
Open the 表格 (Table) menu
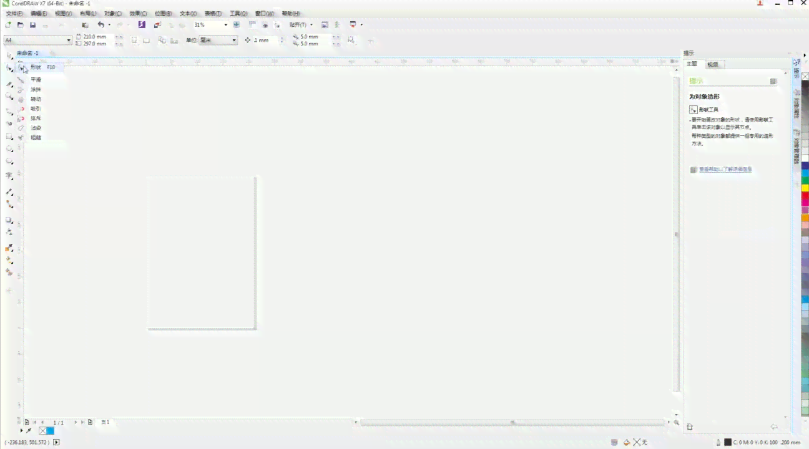tap(213, 13)
